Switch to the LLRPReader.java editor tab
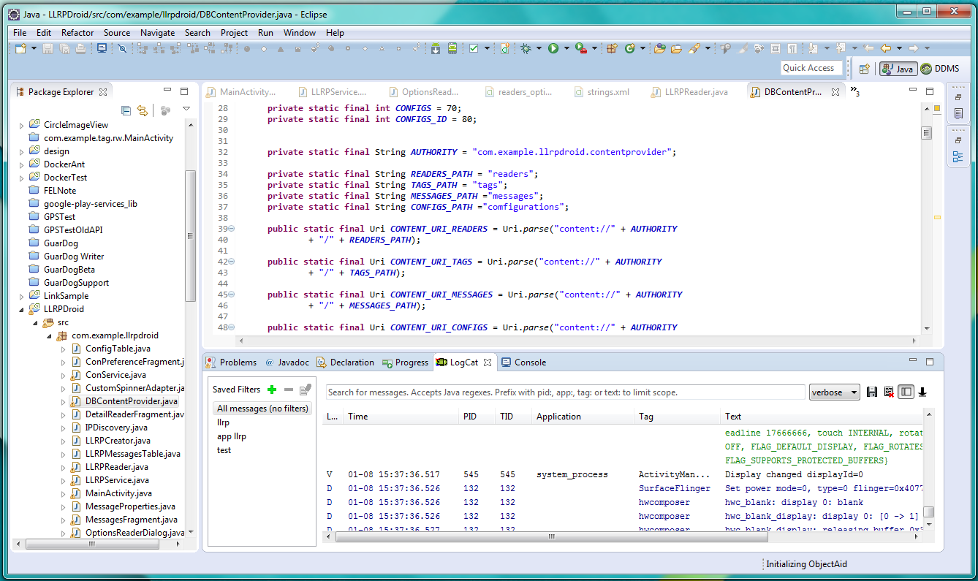Image resolution: width=978 pixels, height=581 pixels. pos(689,92)
